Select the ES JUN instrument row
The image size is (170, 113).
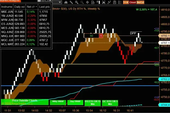[x=26, y=24]
